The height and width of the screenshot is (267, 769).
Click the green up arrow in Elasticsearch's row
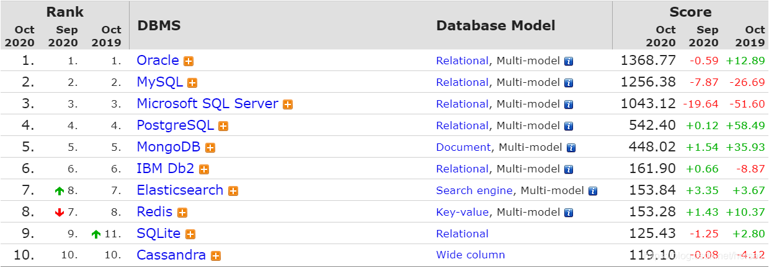pyautogui.click(x=60, y=192)
